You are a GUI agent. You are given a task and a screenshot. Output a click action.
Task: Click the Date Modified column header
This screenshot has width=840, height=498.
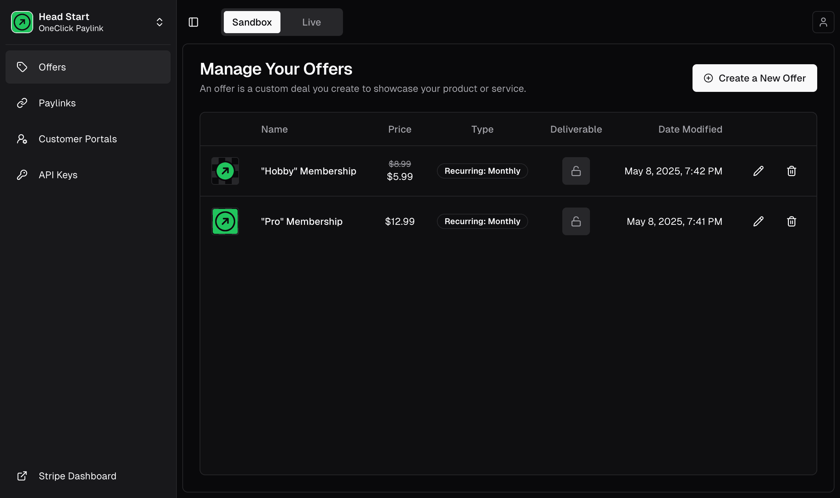(x=690, y=129)
